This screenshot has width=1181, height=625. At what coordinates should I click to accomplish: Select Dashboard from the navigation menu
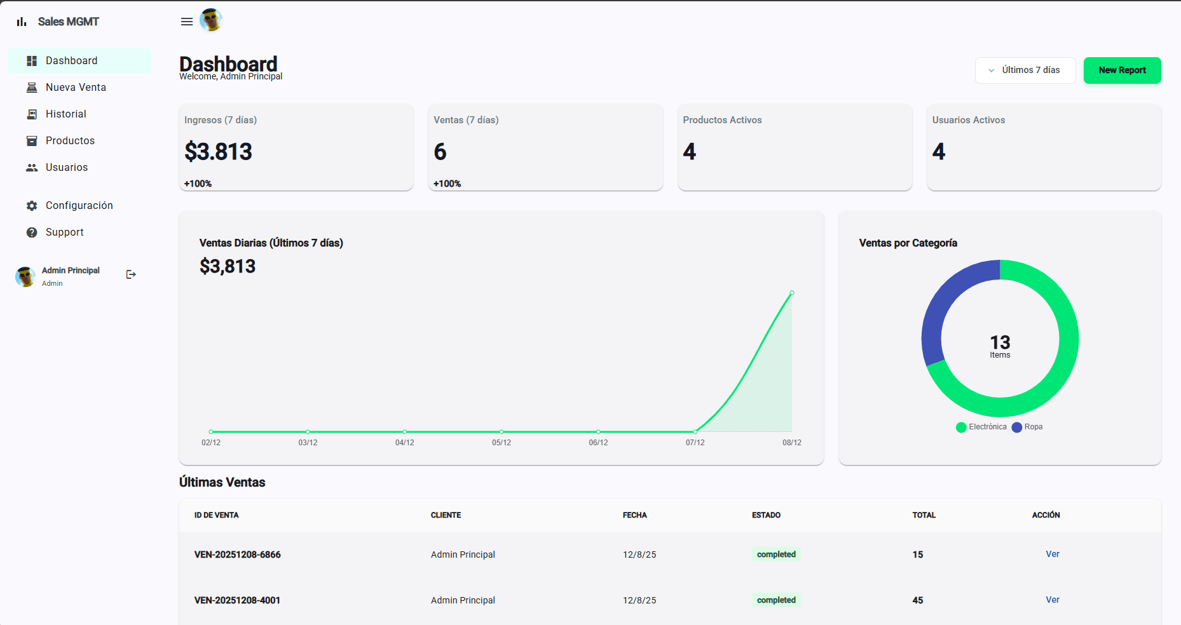pyautogui.click(x=71, y=60)
